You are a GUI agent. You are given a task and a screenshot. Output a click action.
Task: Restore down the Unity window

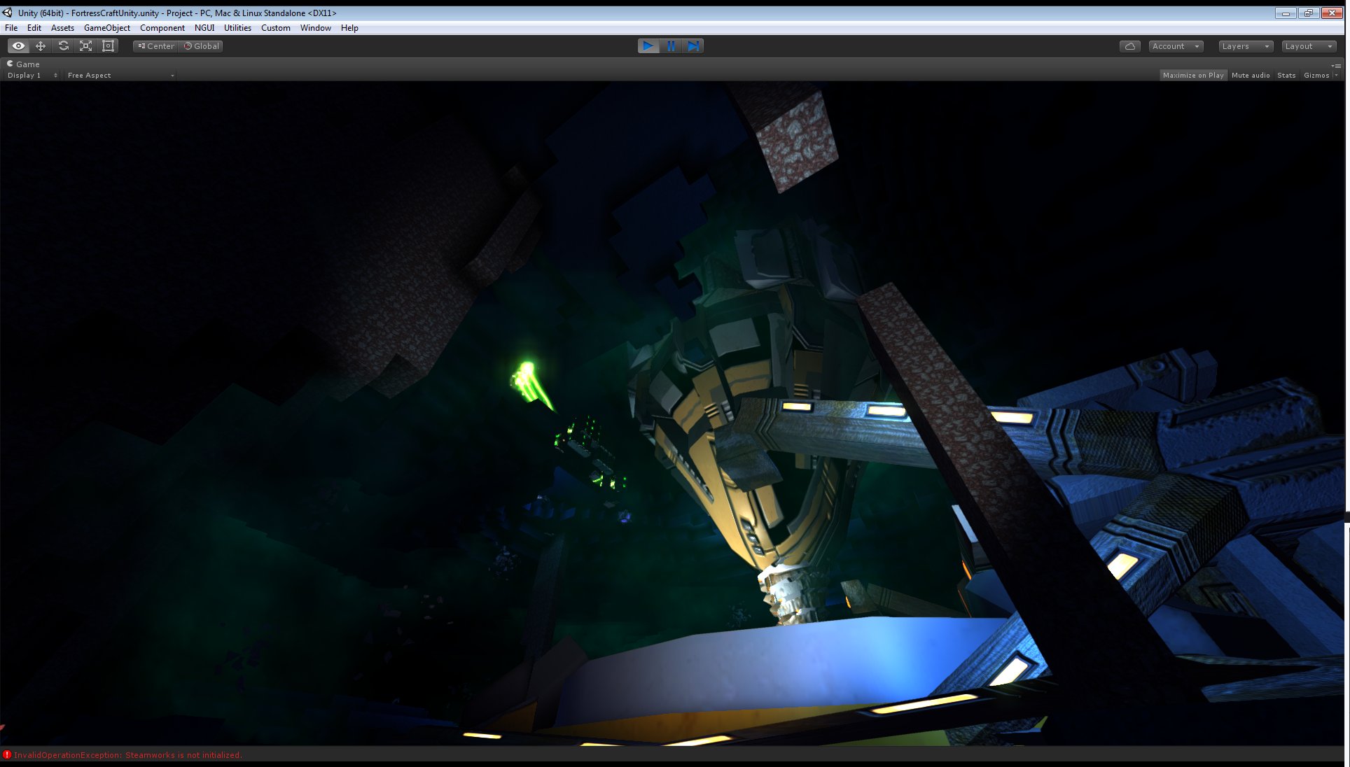1308,13
